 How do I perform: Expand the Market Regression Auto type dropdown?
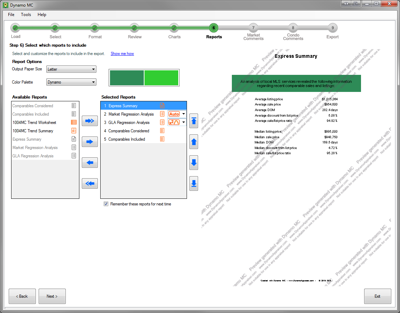[x=183, y=114]
